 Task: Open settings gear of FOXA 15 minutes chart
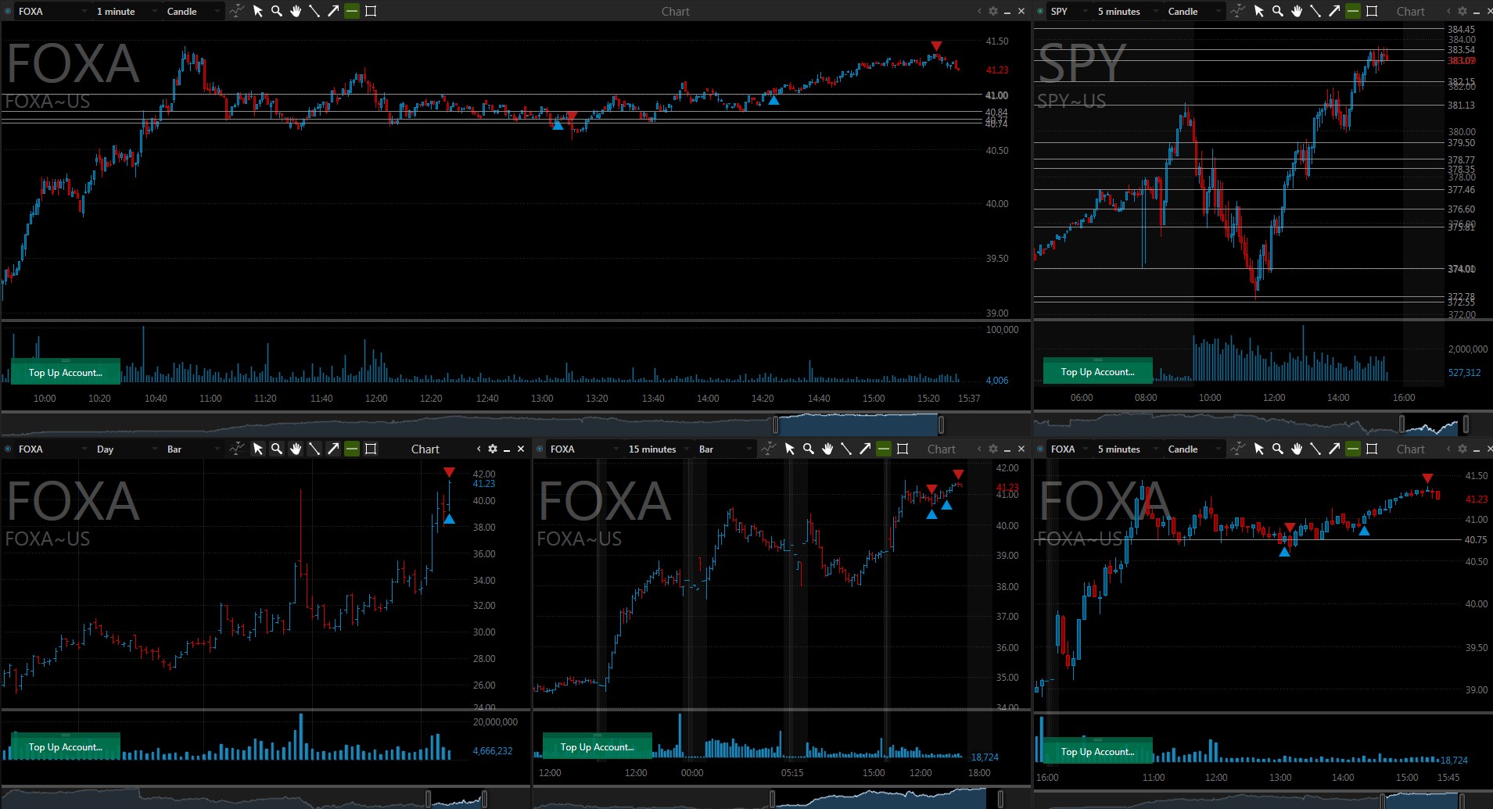[993, 449]
